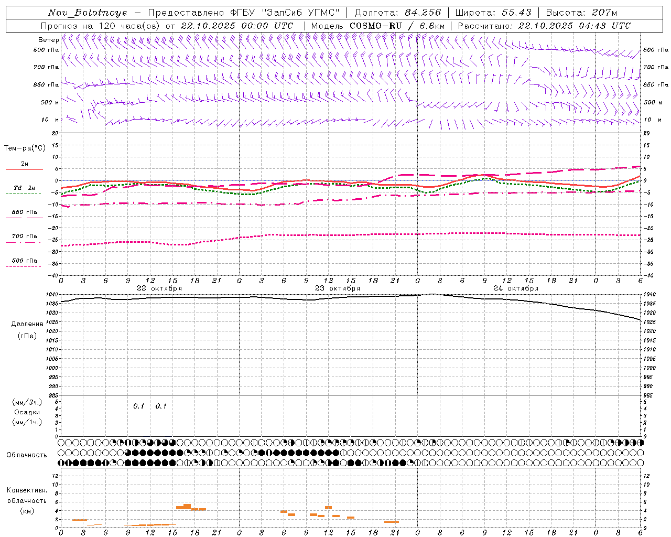This screenshot has width=671, height=537.
Task: Click the 'Облачность' cloud cover label
Action: pos(27,455)
